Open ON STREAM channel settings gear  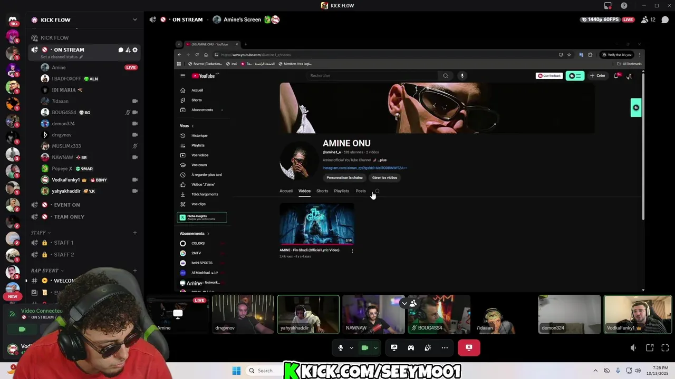pos(135,50)
